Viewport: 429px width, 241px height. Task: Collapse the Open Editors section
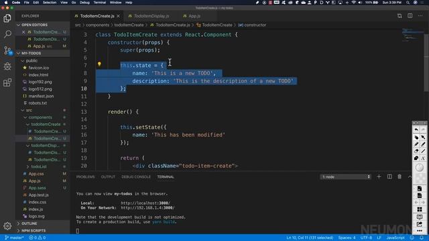coord(18,25)
